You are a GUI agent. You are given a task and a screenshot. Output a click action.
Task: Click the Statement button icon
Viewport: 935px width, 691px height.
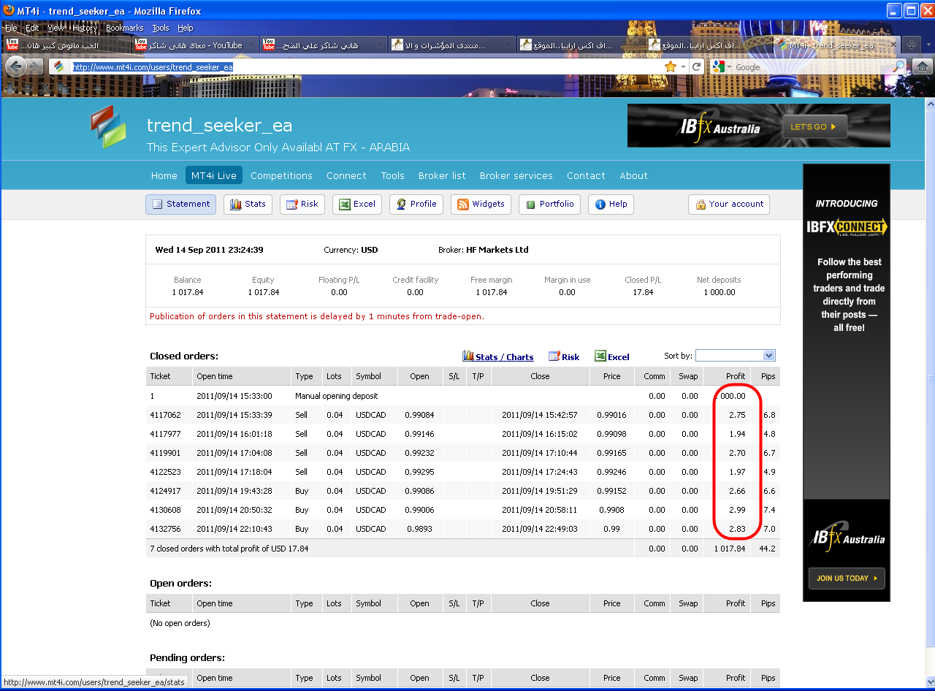tap(157, 204)
